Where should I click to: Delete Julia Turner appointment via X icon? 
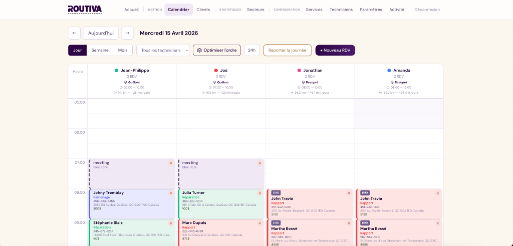click(x=260, y=193)
